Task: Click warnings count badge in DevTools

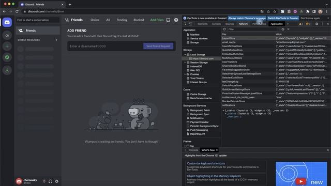Action: click(x=301, y=24)
